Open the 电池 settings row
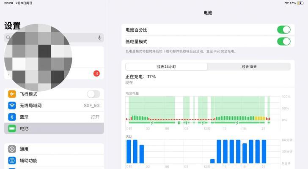The height and width of the screenshot is (169, 308). pos(54,128)
